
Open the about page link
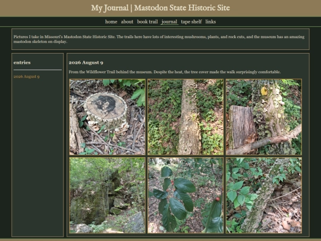click(x=127, y=22)
